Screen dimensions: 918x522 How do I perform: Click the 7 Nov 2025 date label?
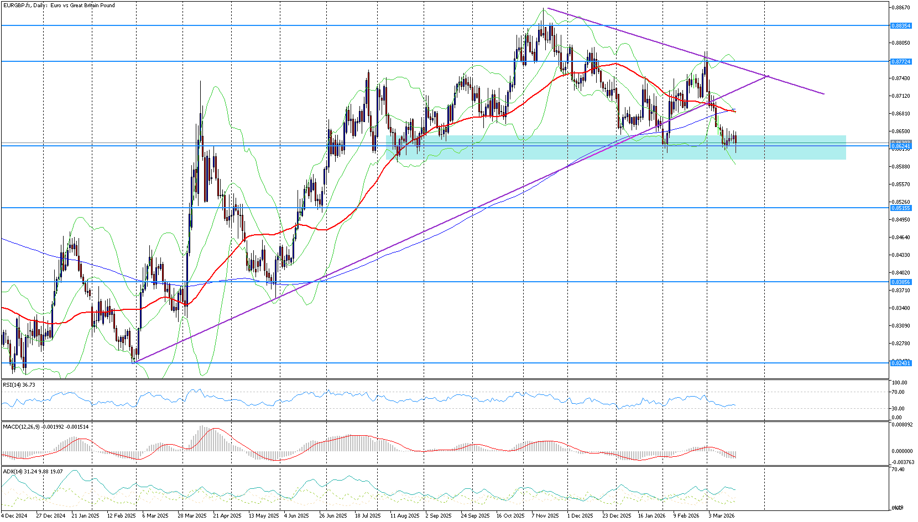coord(545,516)
